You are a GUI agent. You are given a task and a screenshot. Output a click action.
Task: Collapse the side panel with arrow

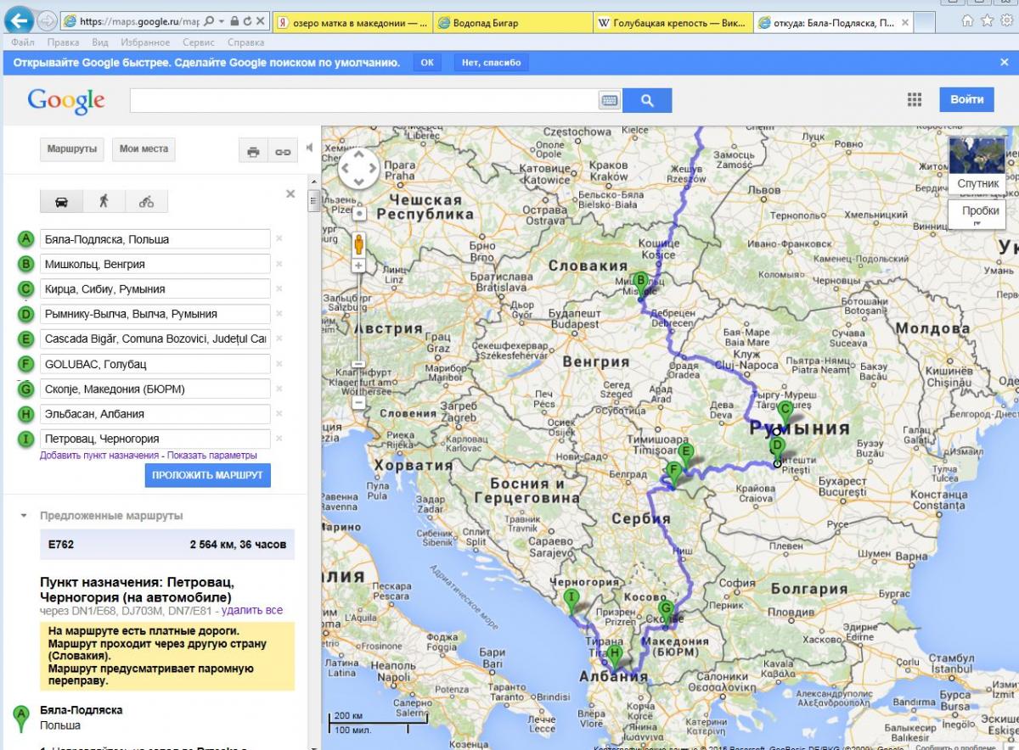pyautogui.click(x=309, y=148)
